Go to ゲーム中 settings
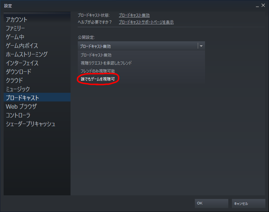269x212 pixels. (37, 37)
